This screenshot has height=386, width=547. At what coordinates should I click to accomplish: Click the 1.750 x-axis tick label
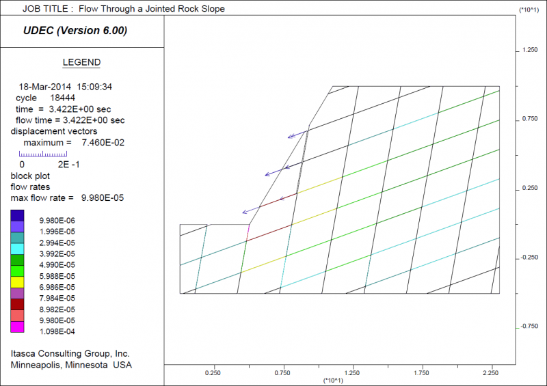click(x=421, y=373)
